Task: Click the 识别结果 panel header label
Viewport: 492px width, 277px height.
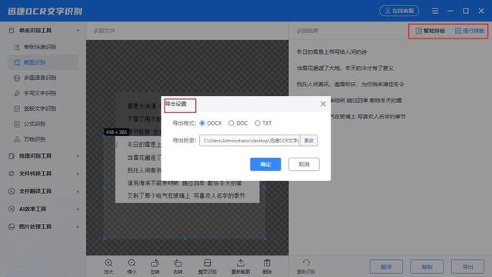Action: [x=307, y=31]
